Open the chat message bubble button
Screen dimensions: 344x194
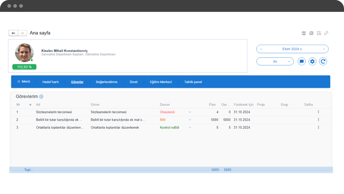(302, 61)
